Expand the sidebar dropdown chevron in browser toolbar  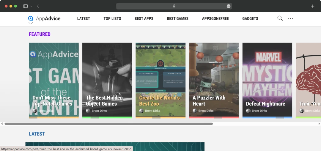pos(31,6)
